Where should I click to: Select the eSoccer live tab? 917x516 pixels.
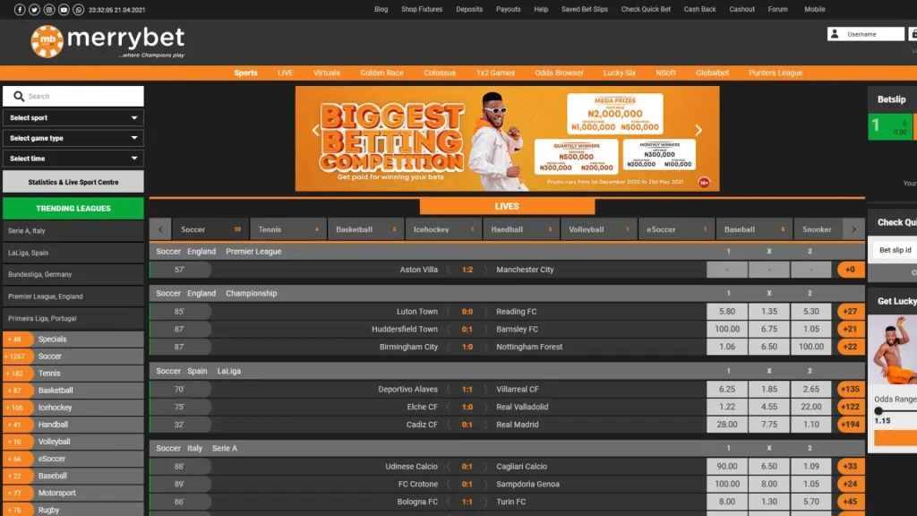pyautogui.click(x=677, y=229)
